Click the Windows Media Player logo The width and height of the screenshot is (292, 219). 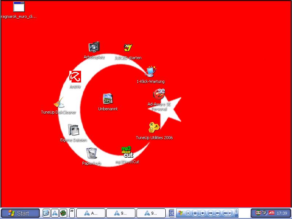180,213
